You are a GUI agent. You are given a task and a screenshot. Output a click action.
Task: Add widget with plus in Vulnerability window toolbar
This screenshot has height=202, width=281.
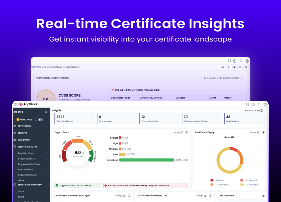[x=229, y=67]
